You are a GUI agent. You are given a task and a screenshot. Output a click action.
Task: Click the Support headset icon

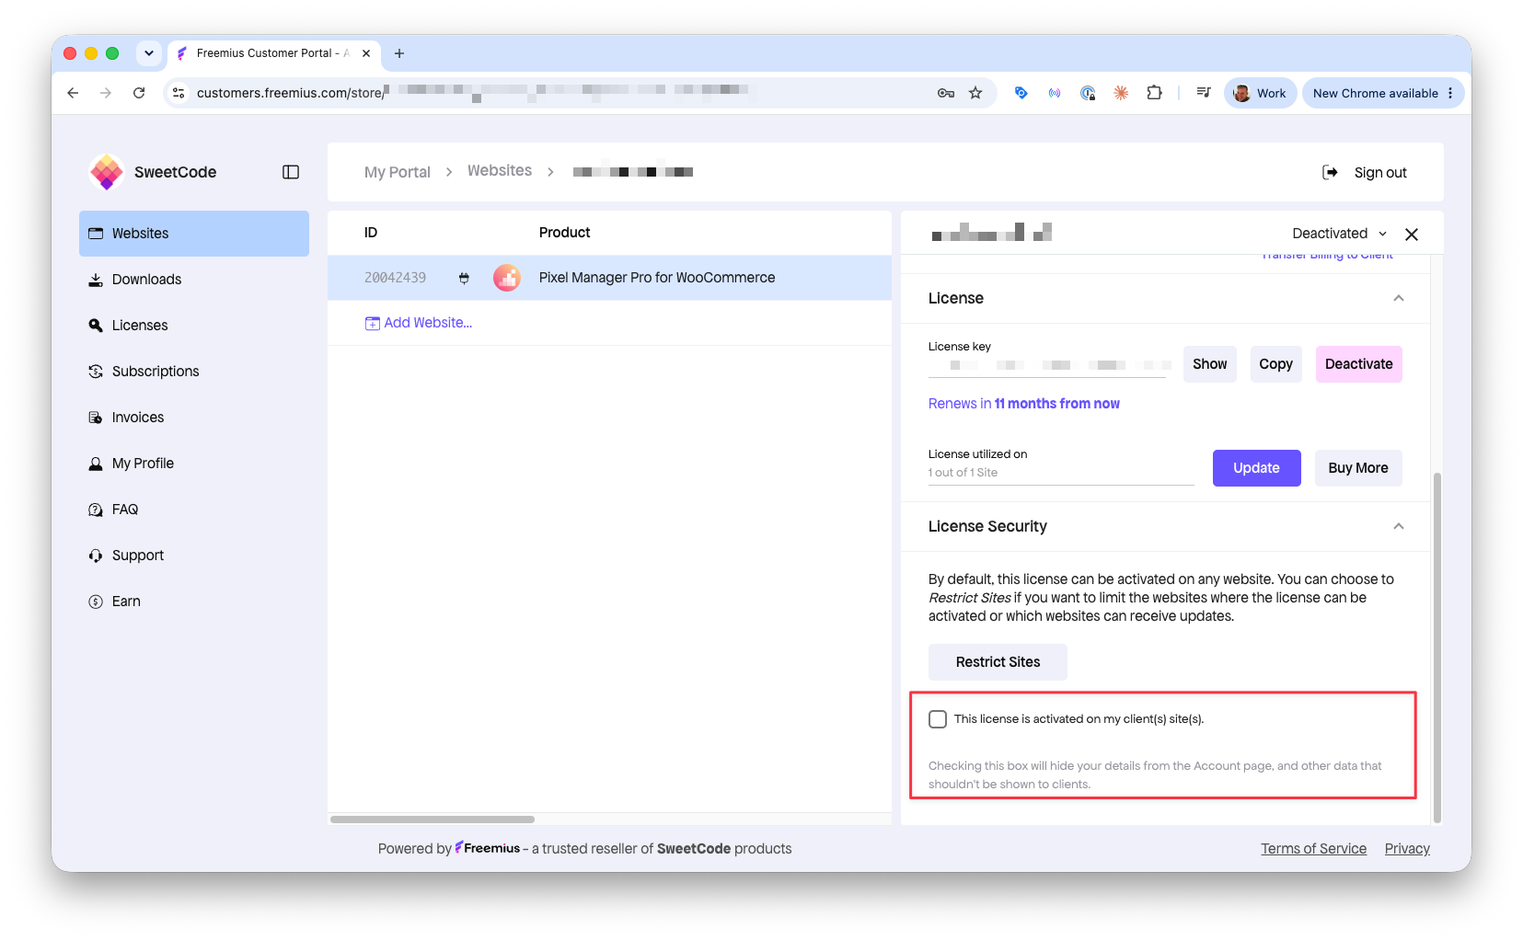(x=96, y=556)
